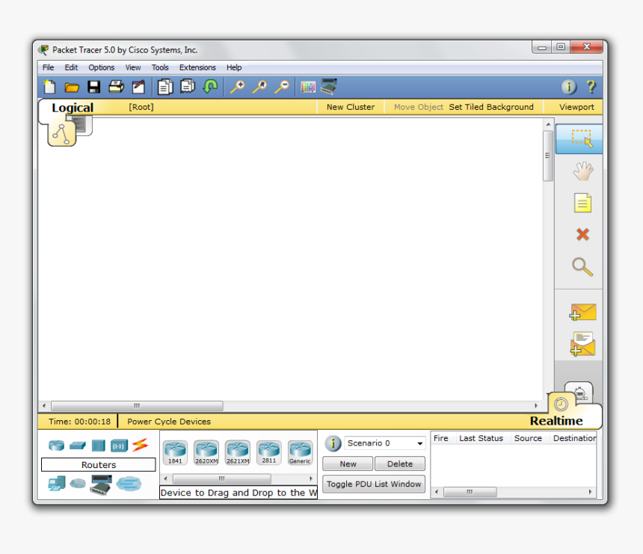
Task: Click the Network Information 'i' icon in toolbar
Action: 569,87
